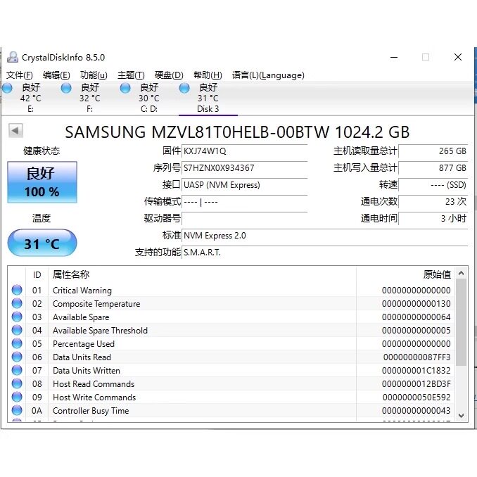Click the 属性名称 column header
The height and width of the screenshot is (477, 477).
point(203,274)
